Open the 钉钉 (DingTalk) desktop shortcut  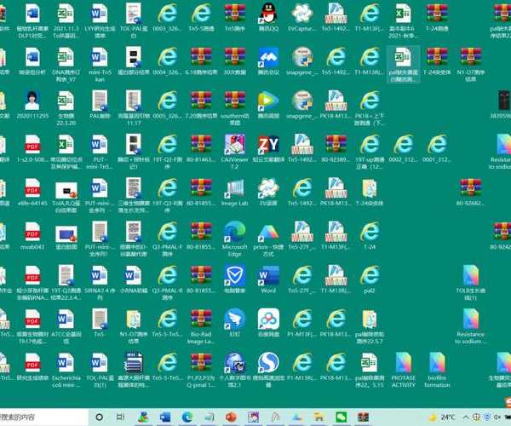click(234, 319)
